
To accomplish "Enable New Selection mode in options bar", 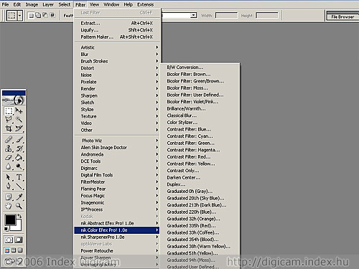I will tap(31, 16).
